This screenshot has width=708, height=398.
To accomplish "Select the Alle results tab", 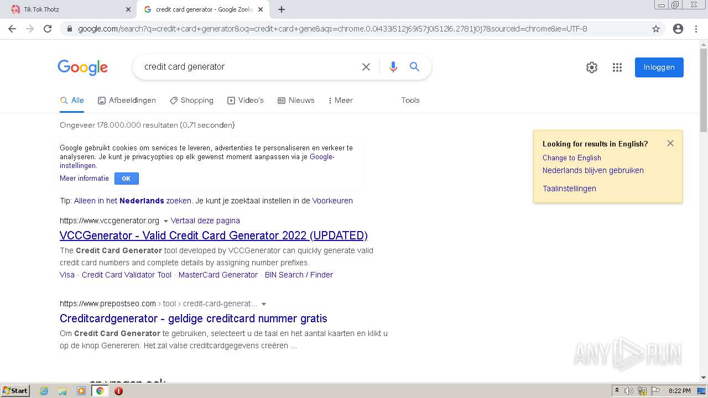I will (x=72, y=101).
